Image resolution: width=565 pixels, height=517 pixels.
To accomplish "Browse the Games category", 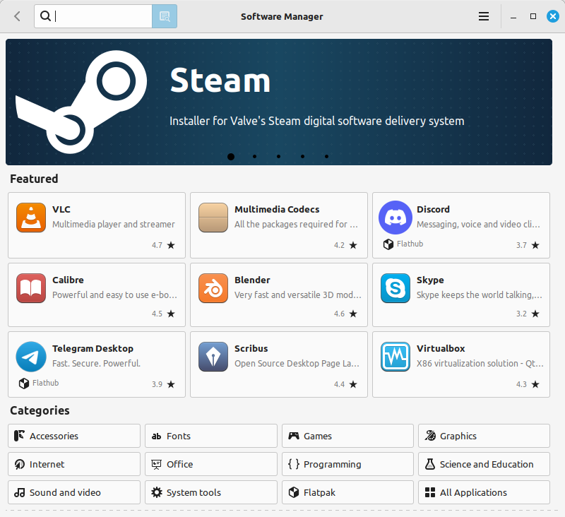I will click(x=347, y=436).
